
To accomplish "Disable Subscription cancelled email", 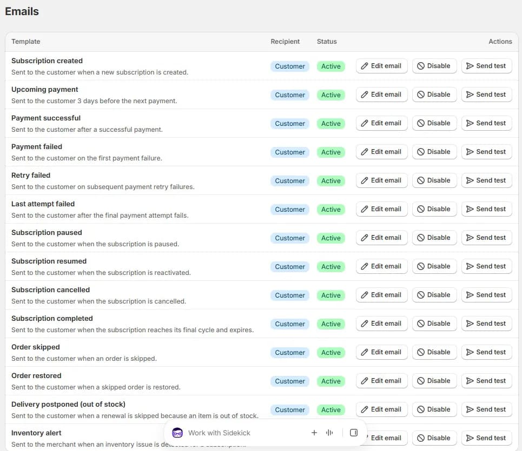I will tap(434, 294).
